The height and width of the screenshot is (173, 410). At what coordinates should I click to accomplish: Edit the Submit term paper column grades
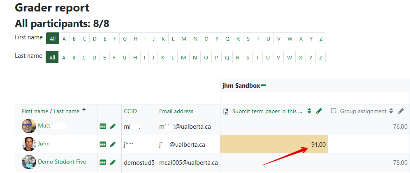pyautogui.click(x=319, y=111)
